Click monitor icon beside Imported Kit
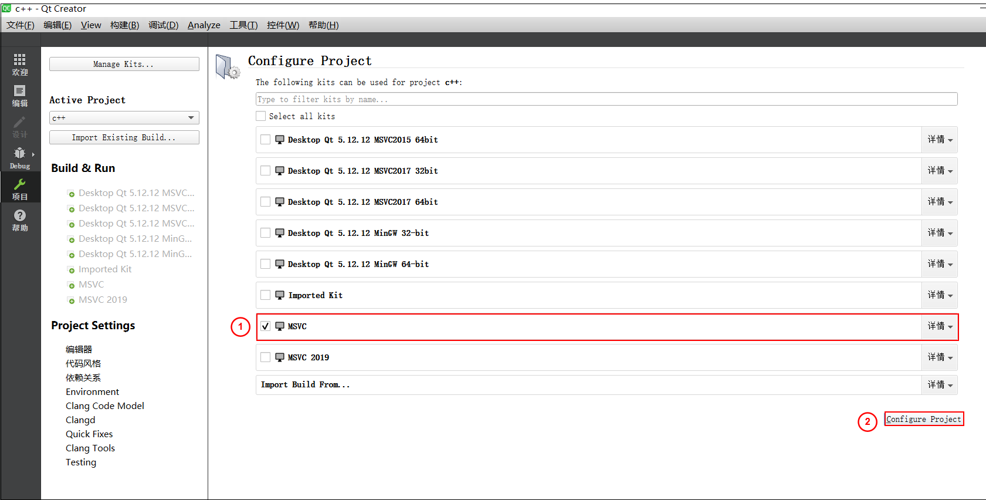This screenshot has height=500, width=986. (280, 295)
